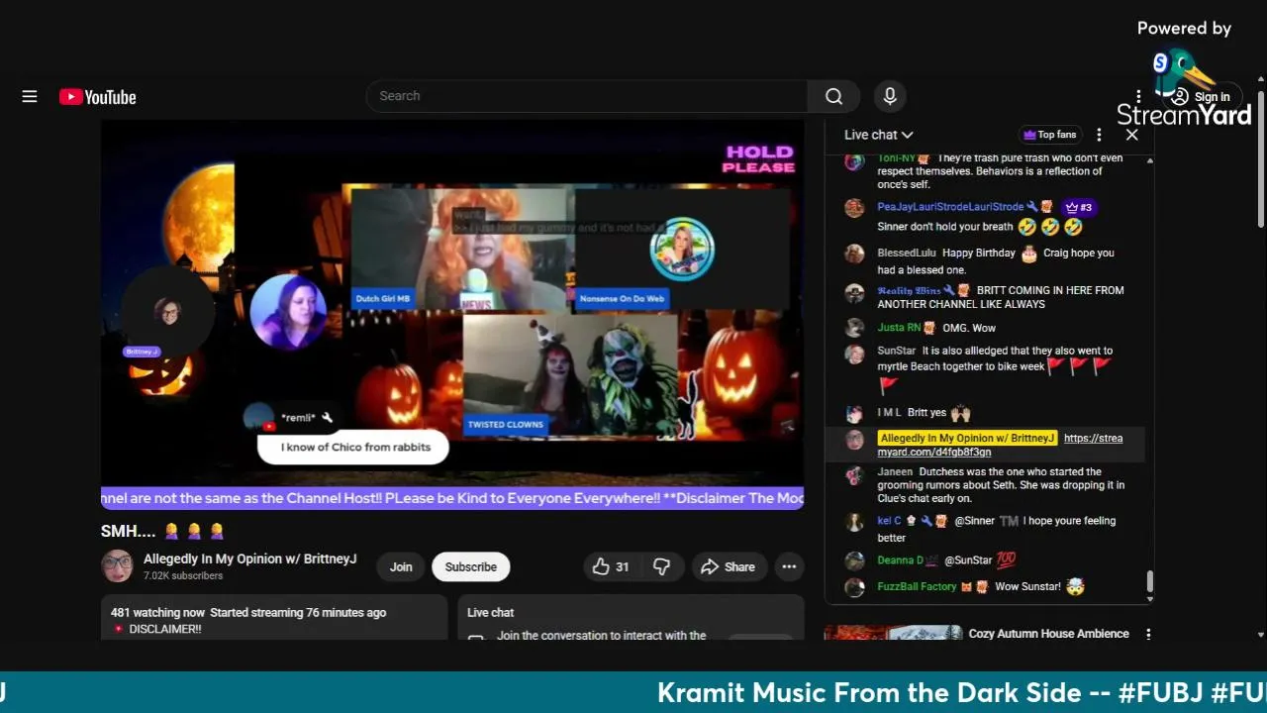Open the Top fans leaderboard
The height and width of the screenshot is (713, 1267).
(x=1050, y=135)
